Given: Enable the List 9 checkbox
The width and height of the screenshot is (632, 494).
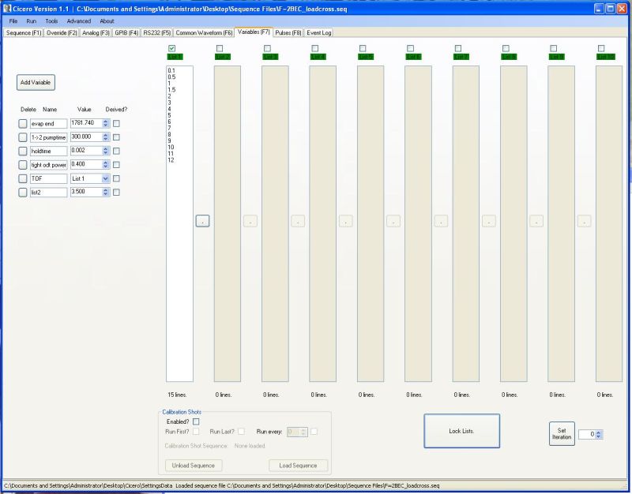Looking at the screenshot, I should point(554,48).
